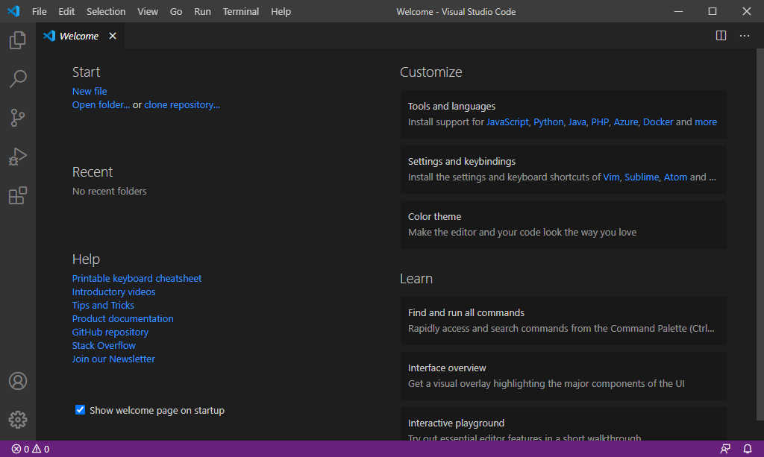Open the Search view icon

point(18,79)
